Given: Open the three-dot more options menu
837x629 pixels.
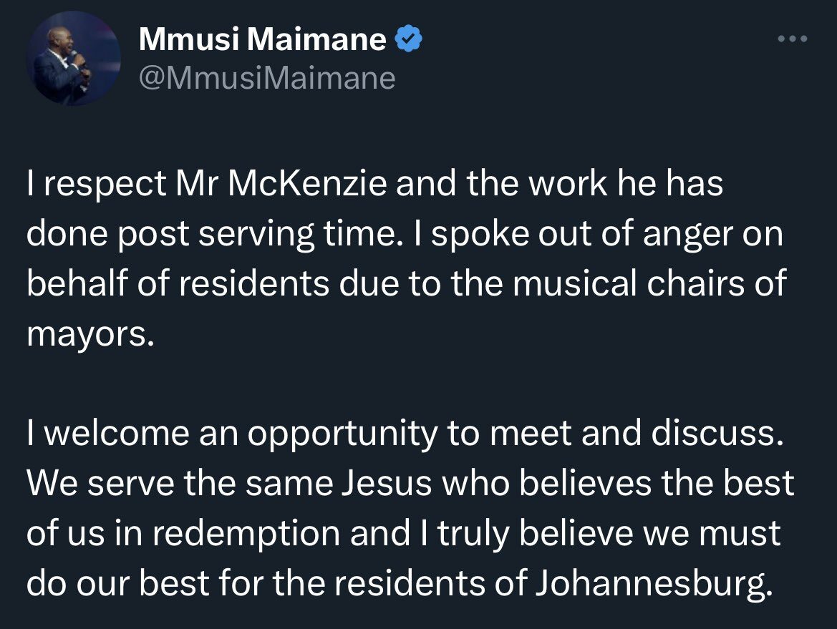Looking at the screenshot, I should pyautogui.click(x=792, y=39).
